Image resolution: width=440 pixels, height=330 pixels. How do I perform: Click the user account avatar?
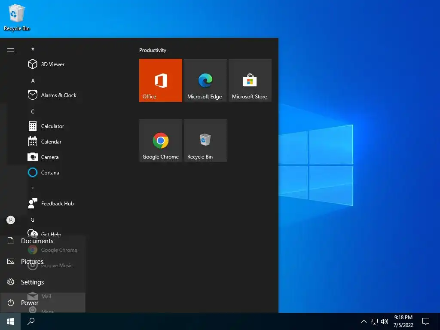click(11, 220)
